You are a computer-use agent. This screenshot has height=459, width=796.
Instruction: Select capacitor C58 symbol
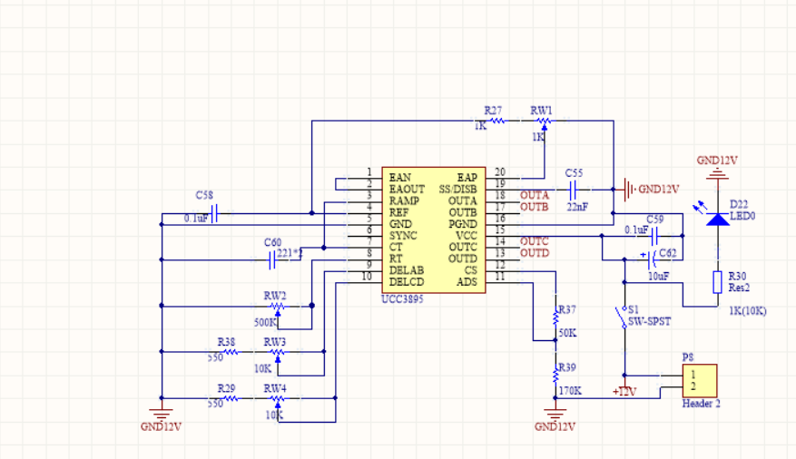click(x=214, y=213)
